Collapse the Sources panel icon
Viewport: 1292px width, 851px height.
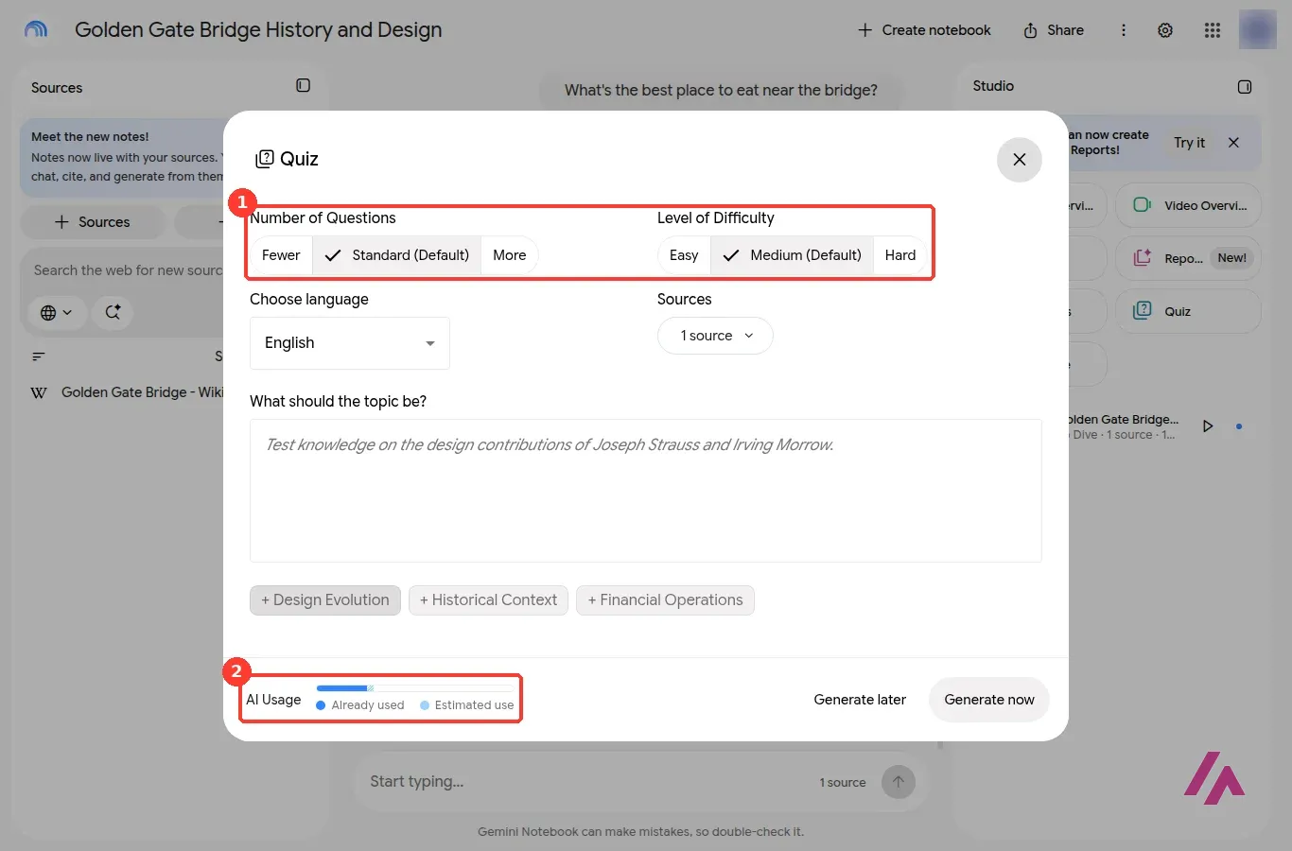pyautogui.click(x=303, y=85)
